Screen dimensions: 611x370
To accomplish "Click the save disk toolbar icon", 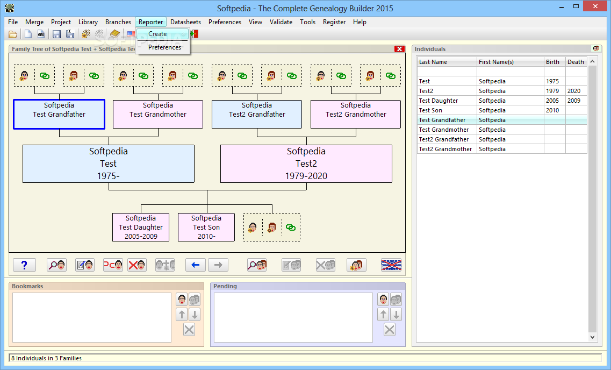I will (x=56, y=34).
